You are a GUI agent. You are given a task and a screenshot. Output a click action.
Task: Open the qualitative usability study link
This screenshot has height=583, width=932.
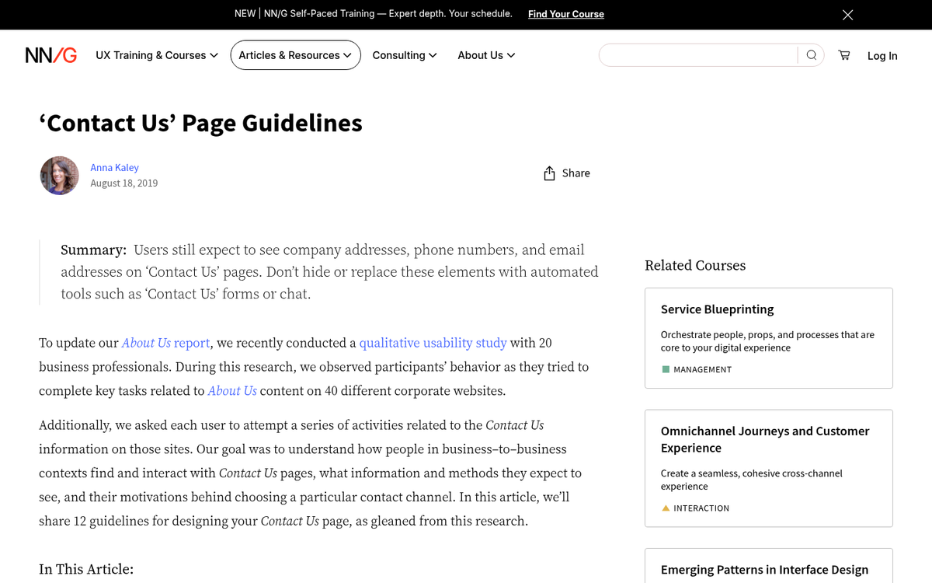433,342
